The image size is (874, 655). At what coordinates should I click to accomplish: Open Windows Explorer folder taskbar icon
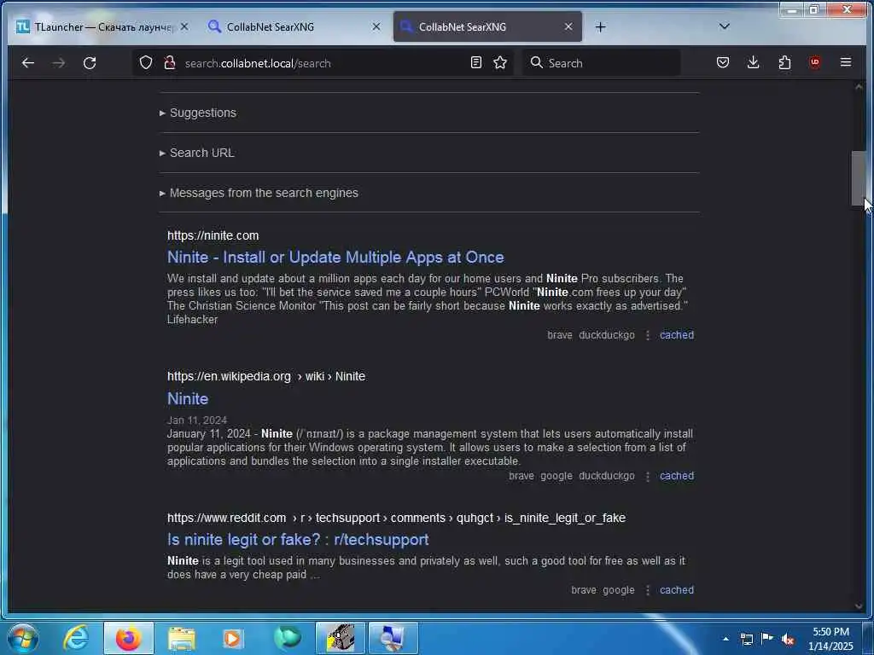(x=182, y=638)
